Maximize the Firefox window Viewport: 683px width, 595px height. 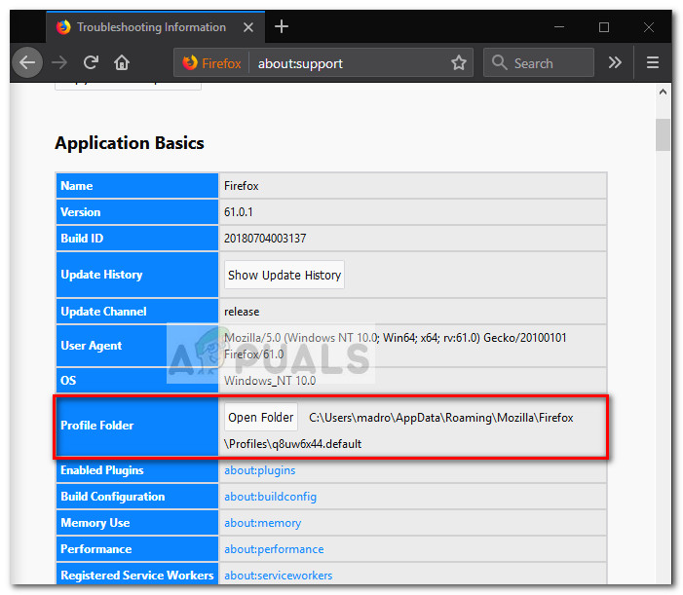(x=604, y=27)
